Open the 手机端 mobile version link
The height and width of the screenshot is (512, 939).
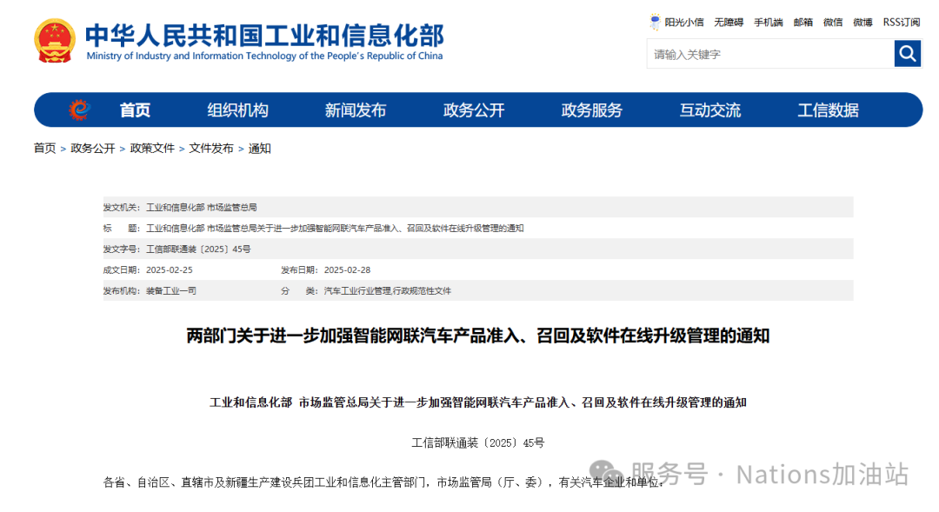[x=768, y=23]
